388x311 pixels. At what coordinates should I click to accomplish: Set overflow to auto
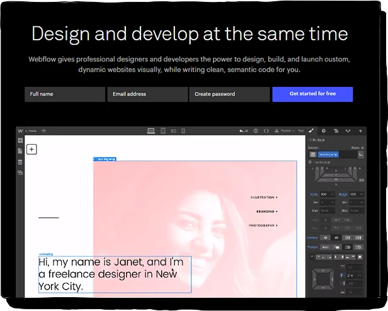click(358, 238)
